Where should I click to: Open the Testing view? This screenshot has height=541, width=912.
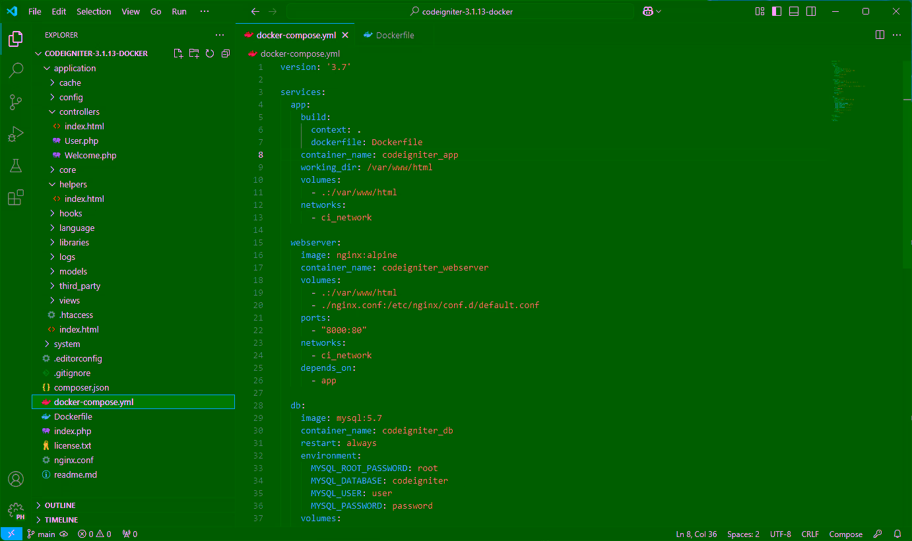pyautogui.click(x=16, y=166)
